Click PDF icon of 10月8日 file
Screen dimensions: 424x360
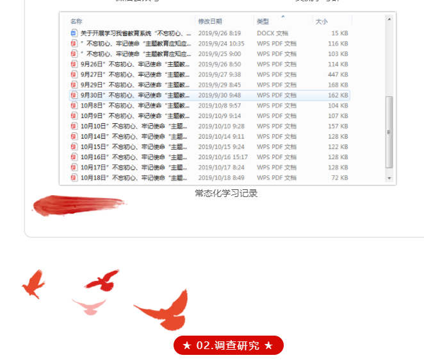pos(74,105)
